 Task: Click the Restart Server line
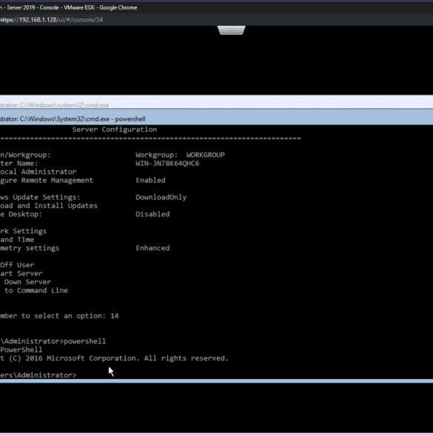point(21,274)
